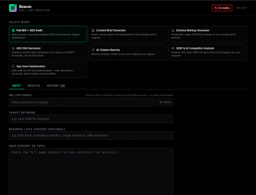
Task: Click the SEO + AEO ANALYZER subtitle
Action: pos(35,10)
